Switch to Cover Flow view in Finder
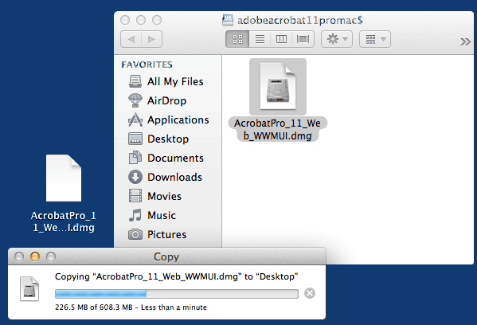 coord(303,39)
